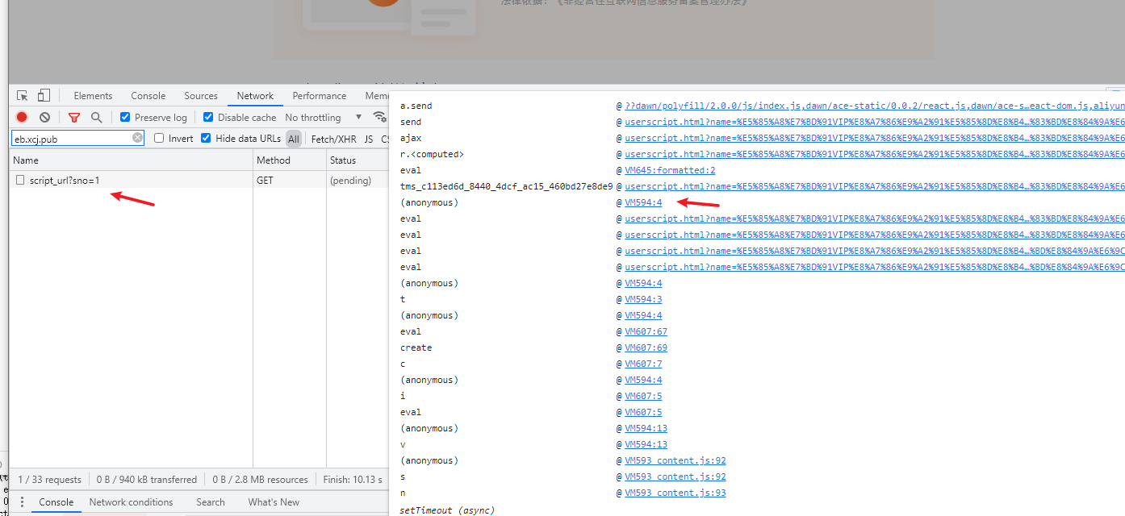Image resolution: width=1125 pixels, height=516 pixels.
Task: Disable Hide data URLs checkbox
Action: click(x=206, y=138)
